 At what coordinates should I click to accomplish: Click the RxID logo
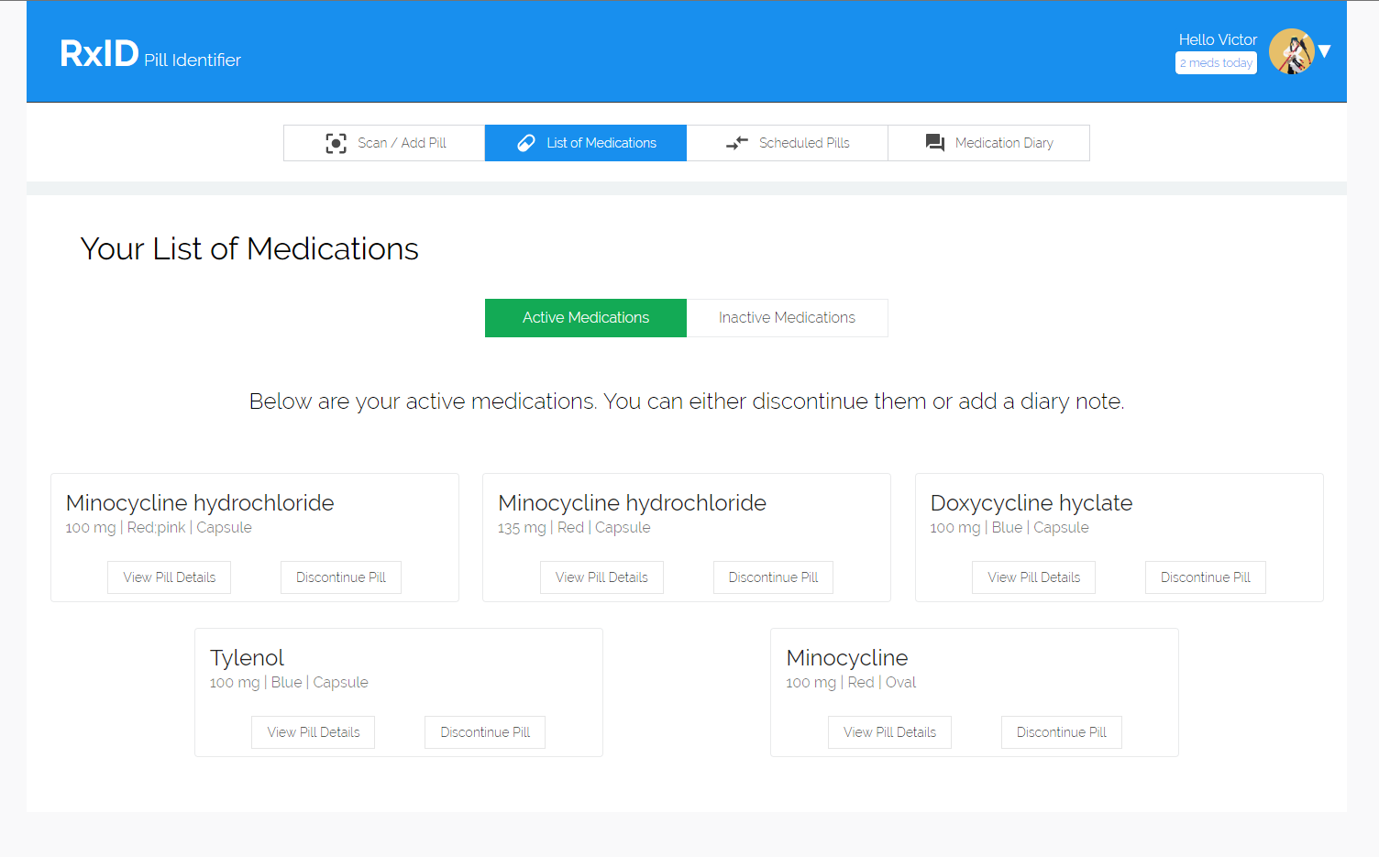pos(99,54)
